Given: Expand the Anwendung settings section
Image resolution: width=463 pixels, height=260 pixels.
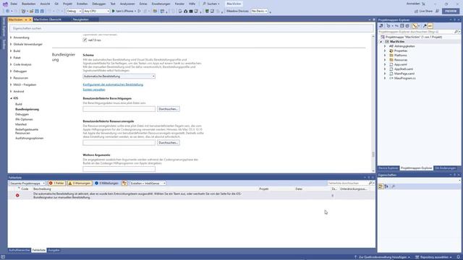Looking at the screenshot, I should 11,38.
